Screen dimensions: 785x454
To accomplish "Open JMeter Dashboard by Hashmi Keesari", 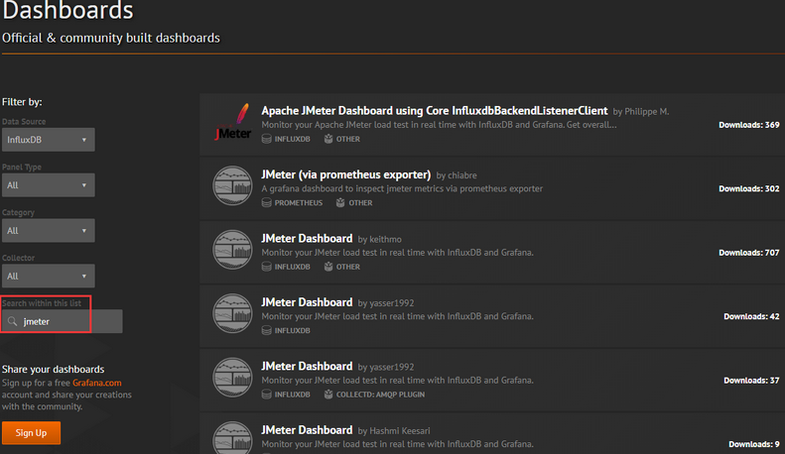I will pos(307,430).
